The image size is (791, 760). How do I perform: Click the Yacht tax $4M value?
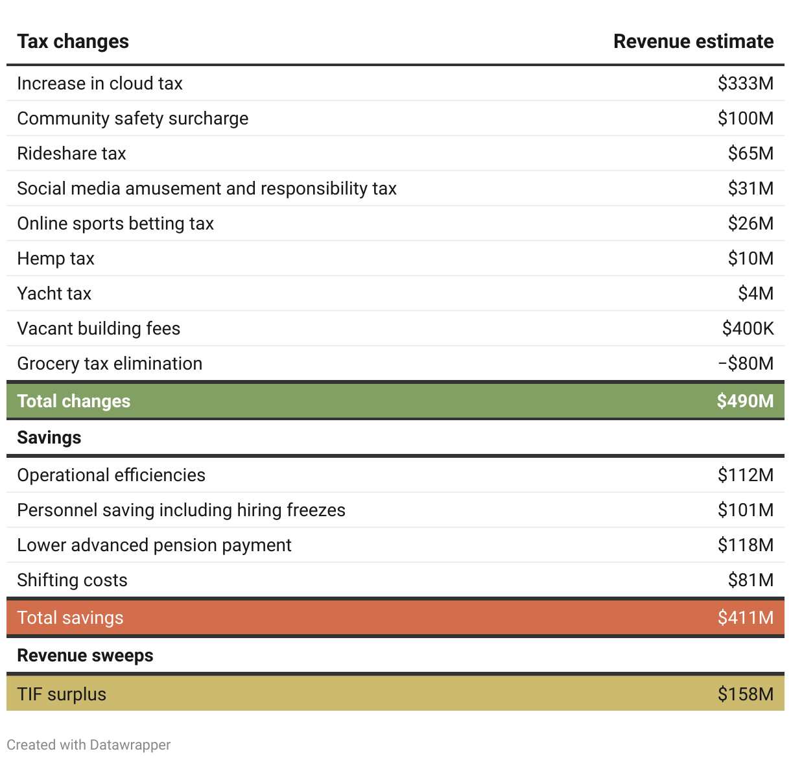pyautogui.click(x=755, y=294)
